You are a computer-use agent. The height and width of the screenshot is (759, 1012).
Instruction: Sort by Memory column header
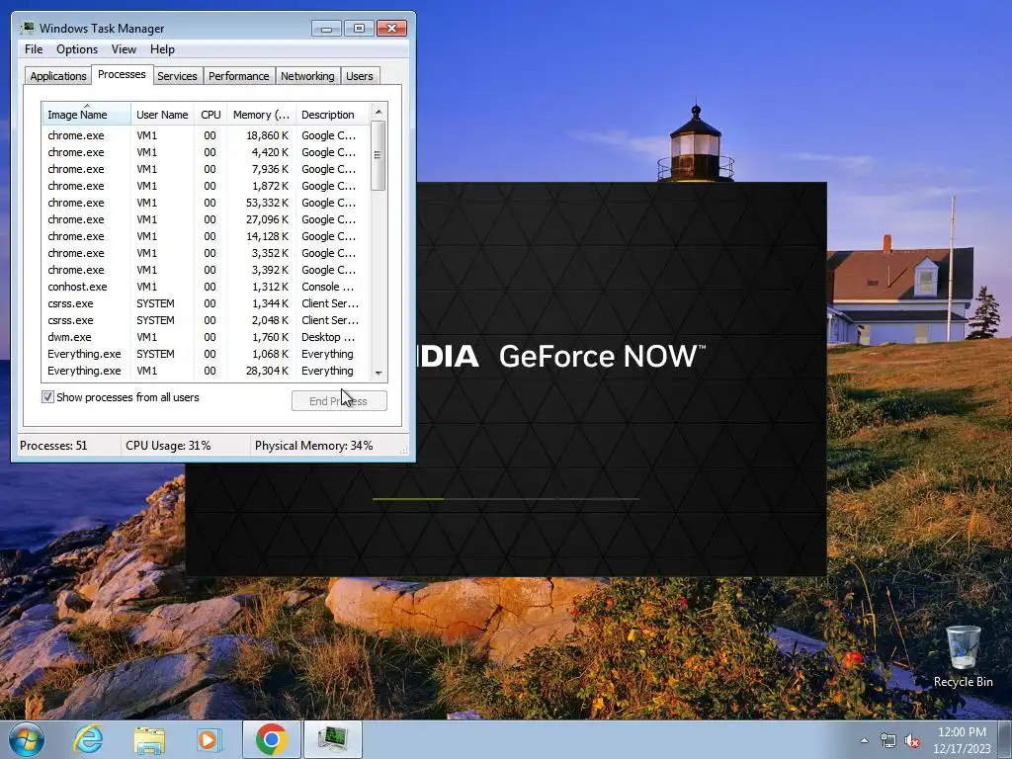tap(261, 115)
